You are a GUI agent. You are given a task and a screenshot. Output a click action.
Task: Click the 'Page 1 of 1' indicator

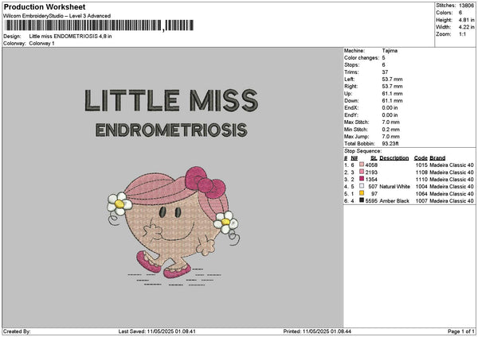point(461,331)
